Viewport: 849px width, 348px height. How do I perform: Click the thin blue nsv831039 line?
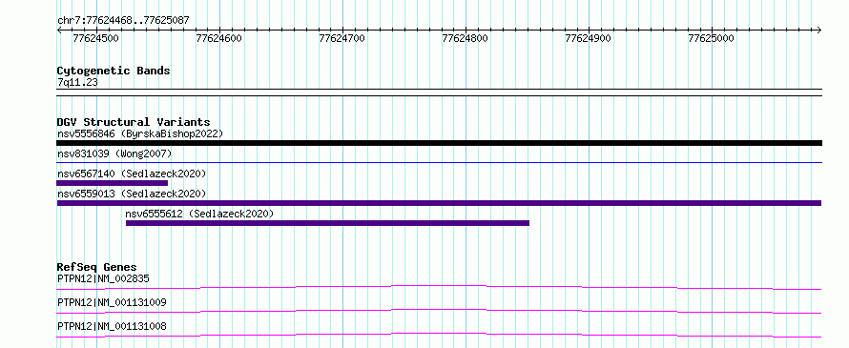tap(439, 162)
